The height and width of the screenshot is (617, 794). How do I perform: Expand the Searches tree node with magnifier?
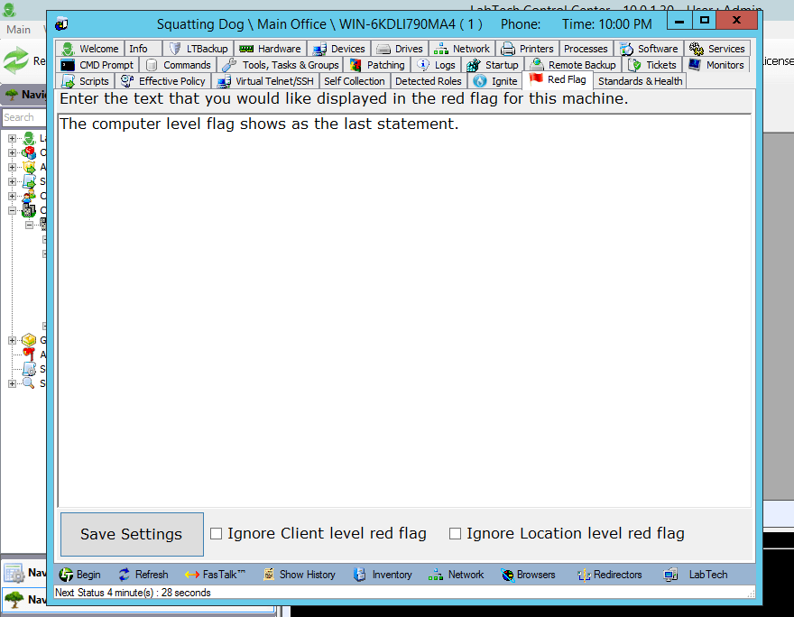pyautogui.click(x=12, y=383)
